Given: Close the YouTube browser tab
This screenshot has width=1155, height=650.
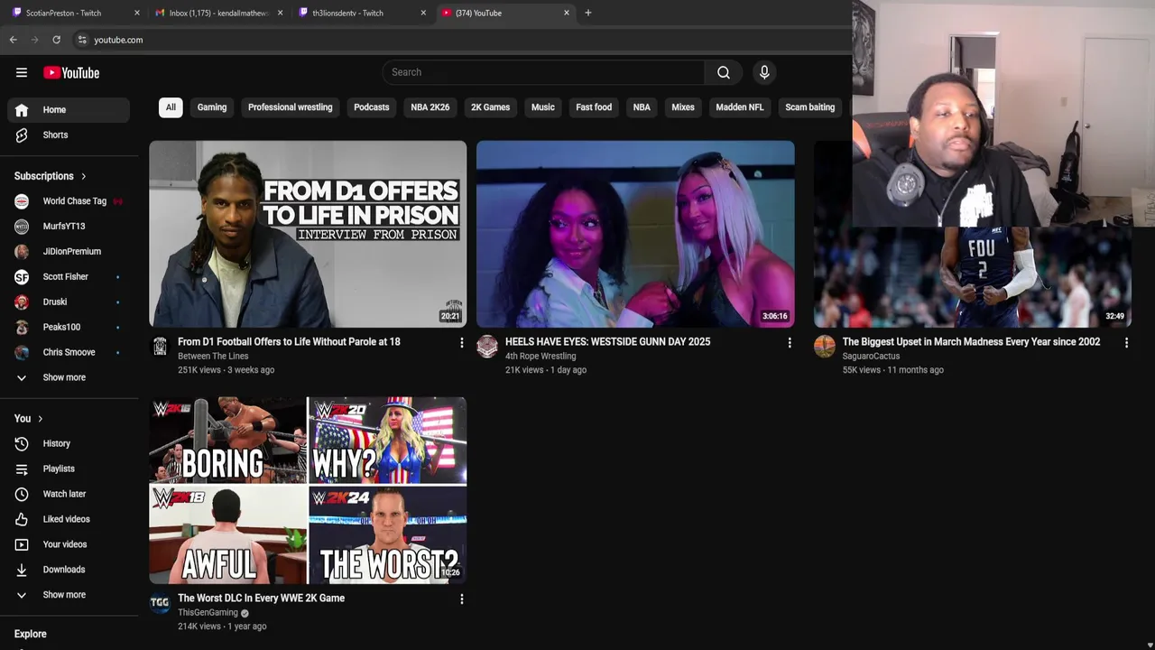Looking at the screenshot, I should 567,13.
